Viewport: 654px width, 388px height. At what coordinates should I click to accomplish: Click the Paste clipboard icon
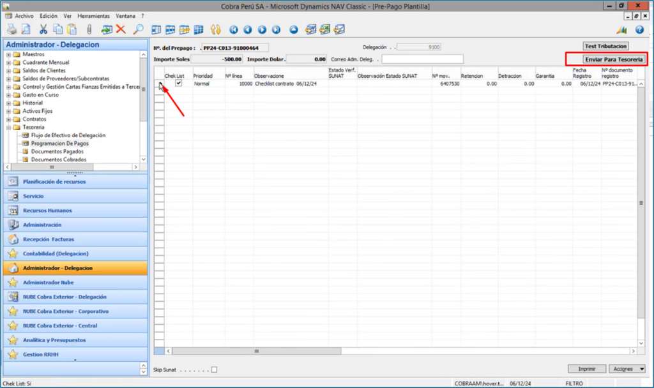tap(72, 29)
